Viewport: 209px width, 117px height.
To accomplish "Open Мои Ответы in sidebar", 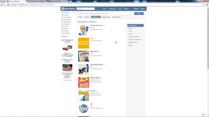I will 65,31.
